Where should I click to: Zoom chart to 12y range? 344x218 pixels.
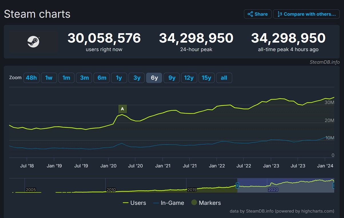189,78
